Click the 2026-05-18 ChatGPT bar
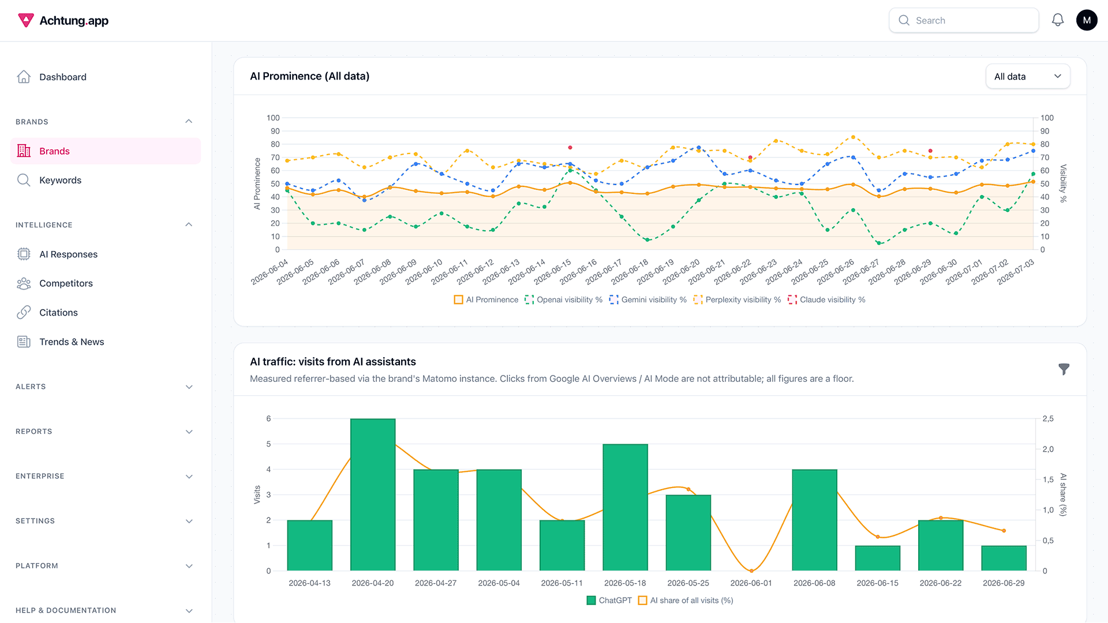 [x=626, y=508]
